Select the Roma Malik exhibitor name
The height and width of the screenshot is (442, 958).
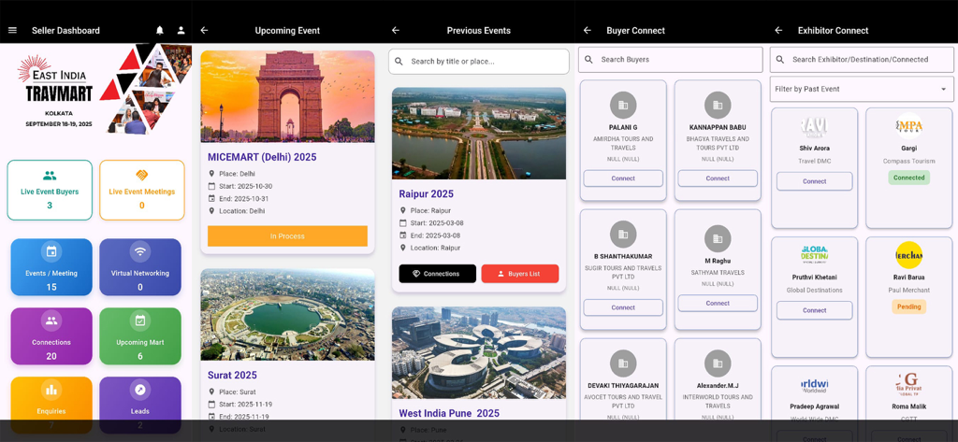click(x=909, y=406)
